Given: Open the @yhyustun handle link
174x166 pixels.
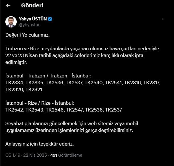Looking at the screenshot, I should point(30,25).
